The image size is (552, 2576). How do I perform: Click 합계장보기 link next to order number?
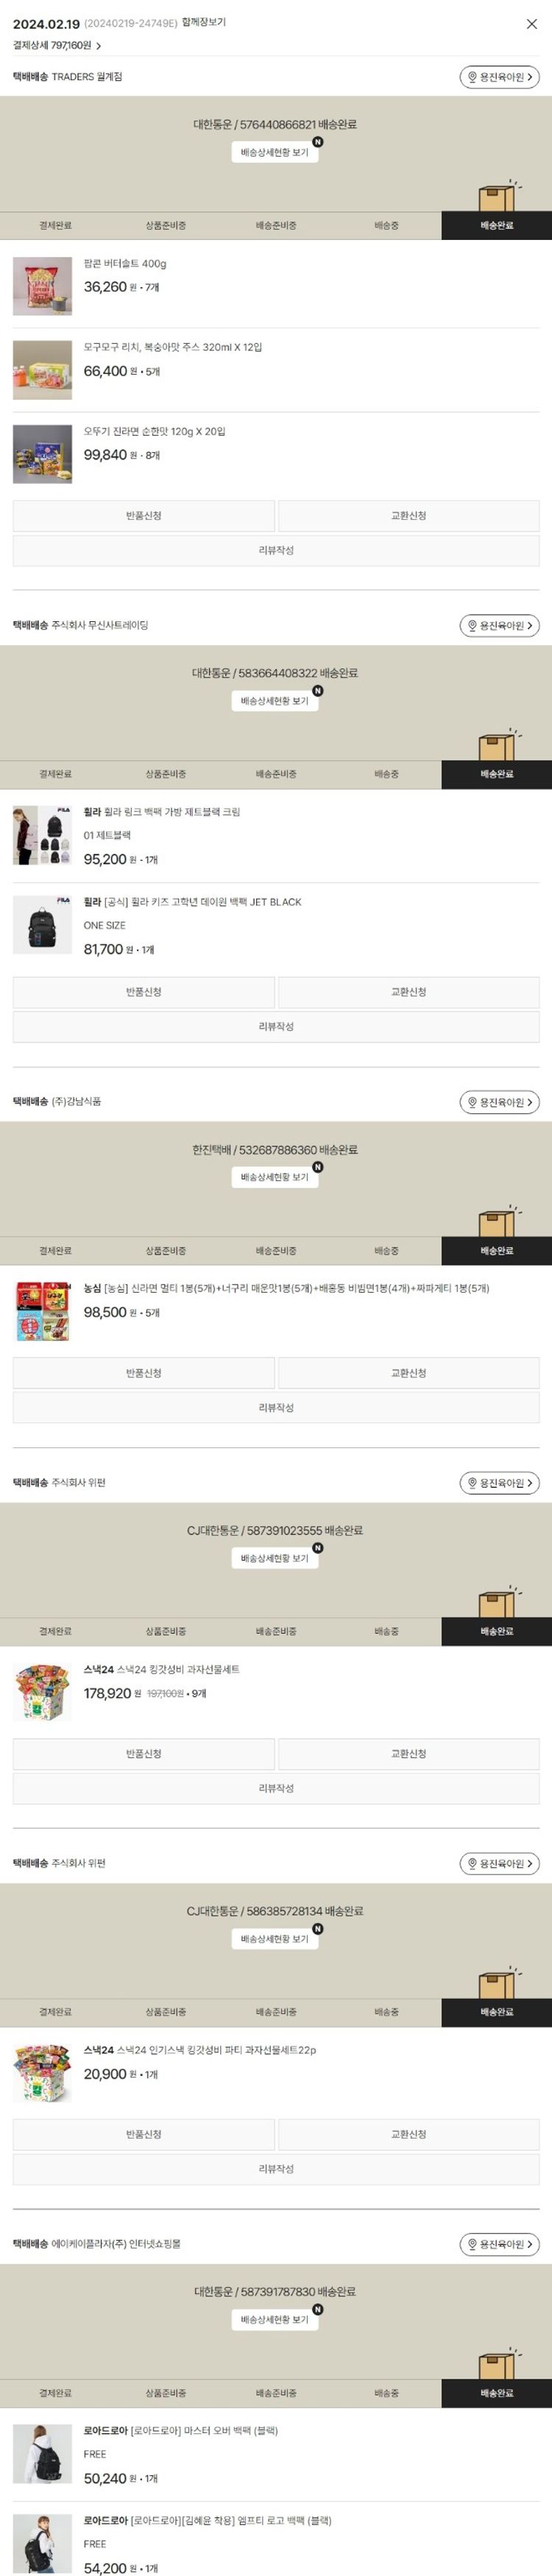click(204, 22)
